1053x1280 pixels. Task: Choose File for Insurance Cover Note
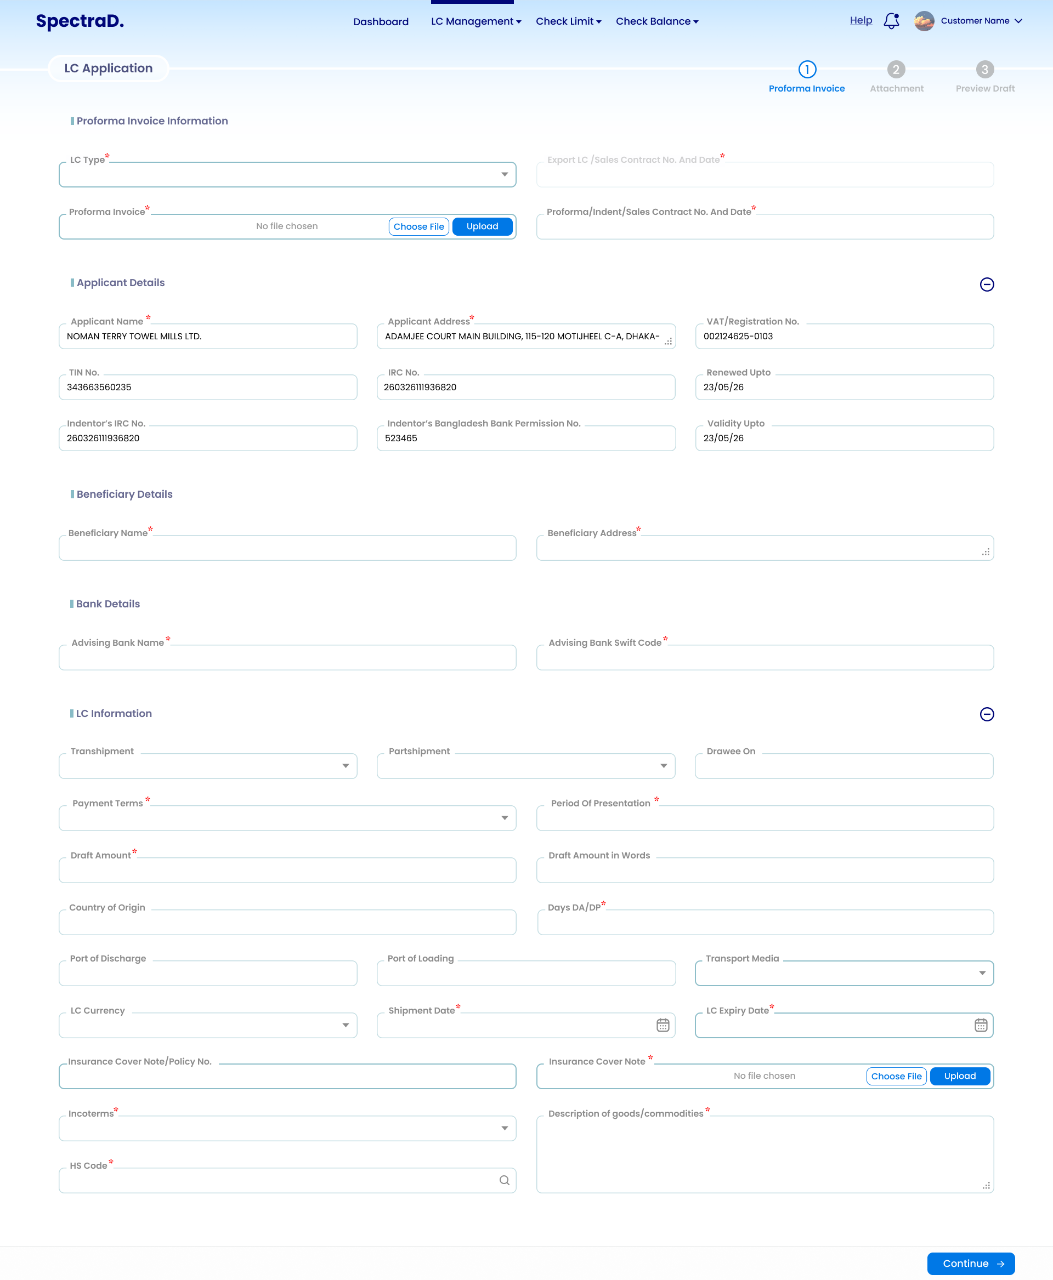coord(896,1076)
